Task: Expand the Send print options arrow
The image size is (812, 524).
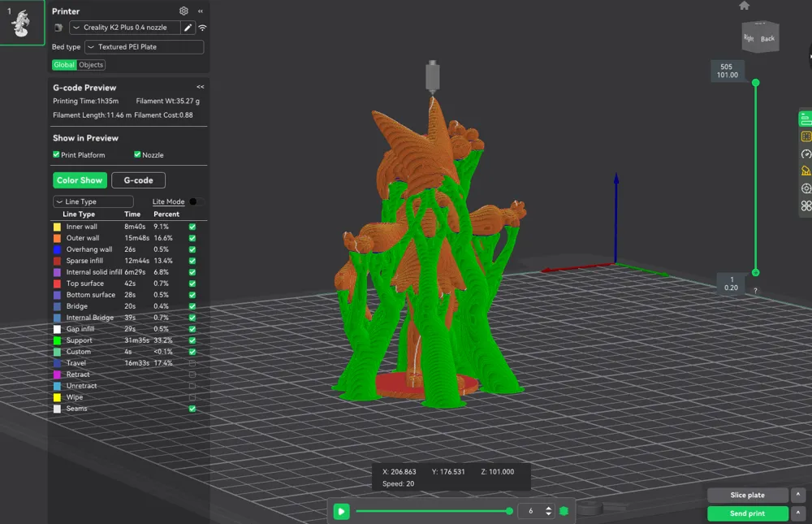Action: point(798,513)
